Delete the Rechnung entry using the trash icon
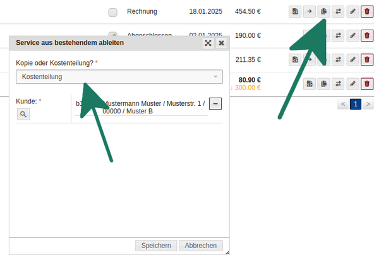The image size is (379, 267). coord(367,11)
